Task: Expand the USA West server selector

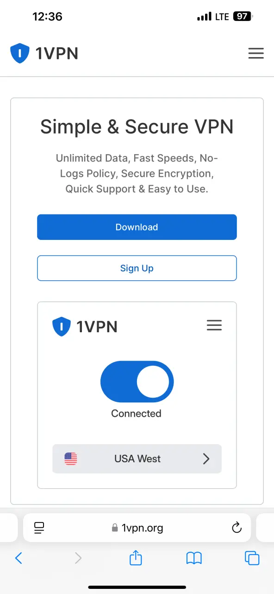Action: click(x=137, y=459)
